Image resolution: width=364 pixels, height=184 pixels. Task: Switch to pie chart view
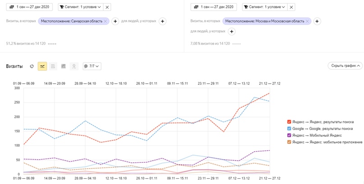pyautogui.click(x=32, y=66)
